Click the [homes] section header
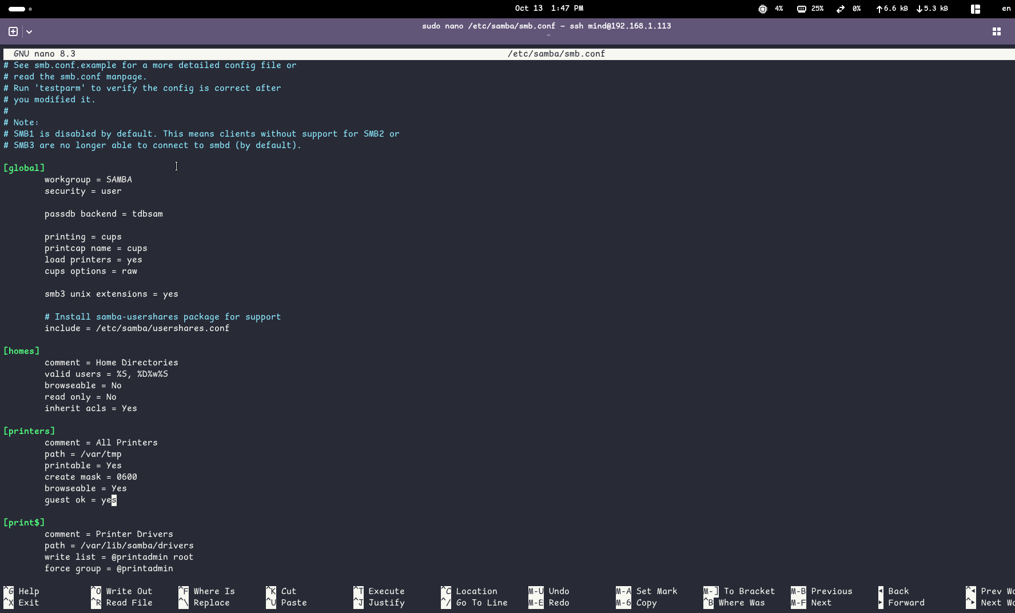Viewport: 1015px width, 613px height. [x=22, y=351]
